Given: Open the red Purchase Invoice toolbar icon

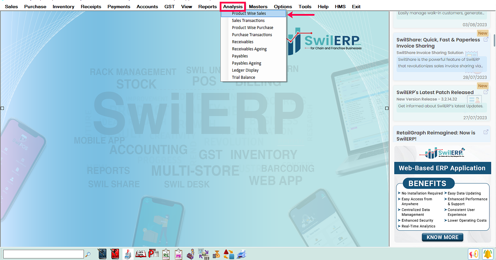Looking at the screenshot, I should pos(115,254).
